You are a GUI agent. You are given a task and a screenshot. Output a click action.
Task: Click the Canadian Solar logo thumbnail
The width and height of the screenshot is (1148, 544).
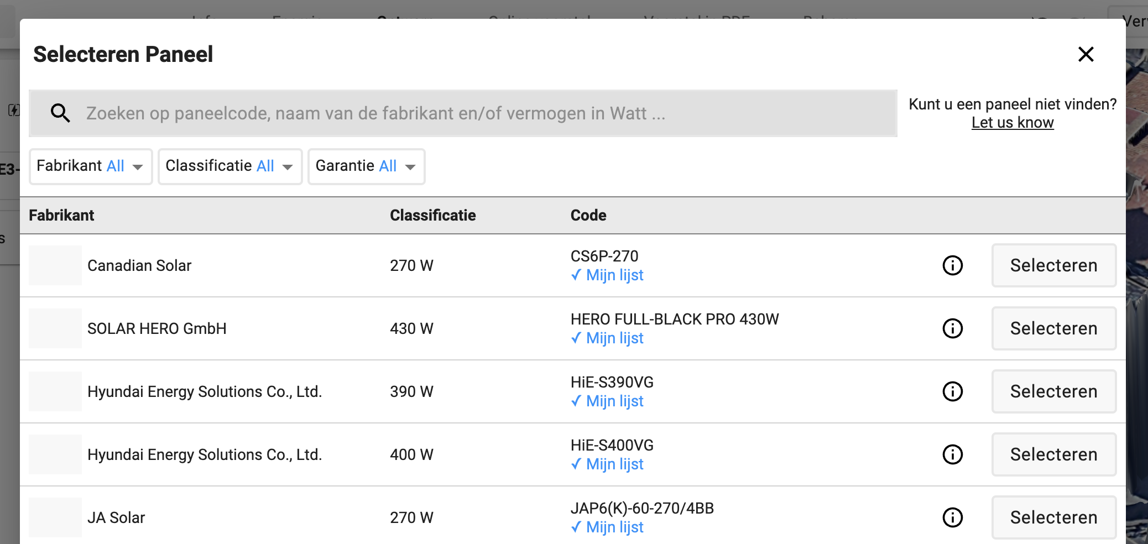(x=55, y=265)
